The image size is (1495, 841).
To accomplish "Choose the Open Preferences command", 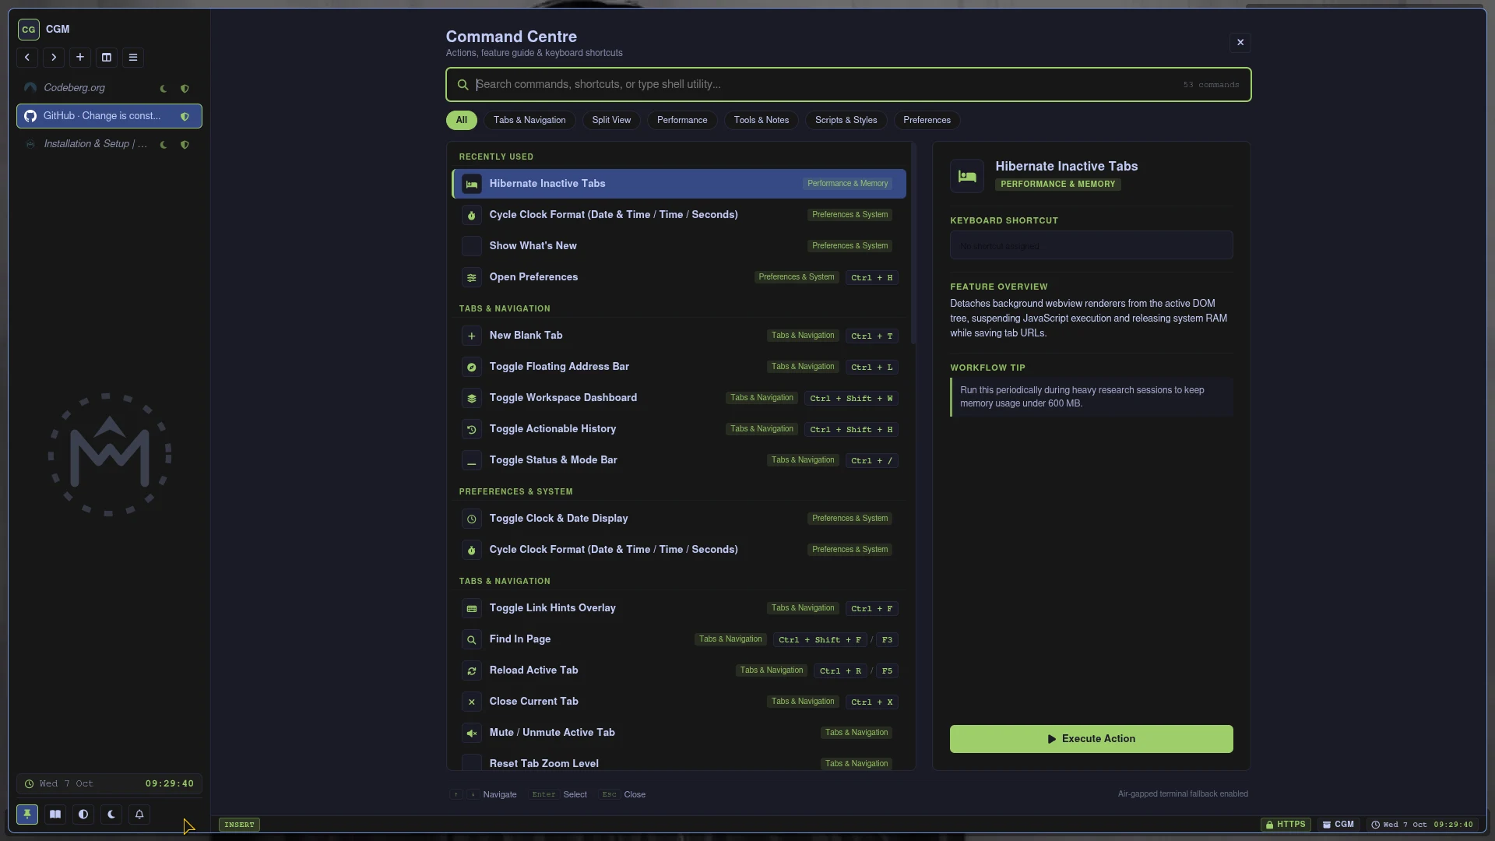I will click(679, 277).
